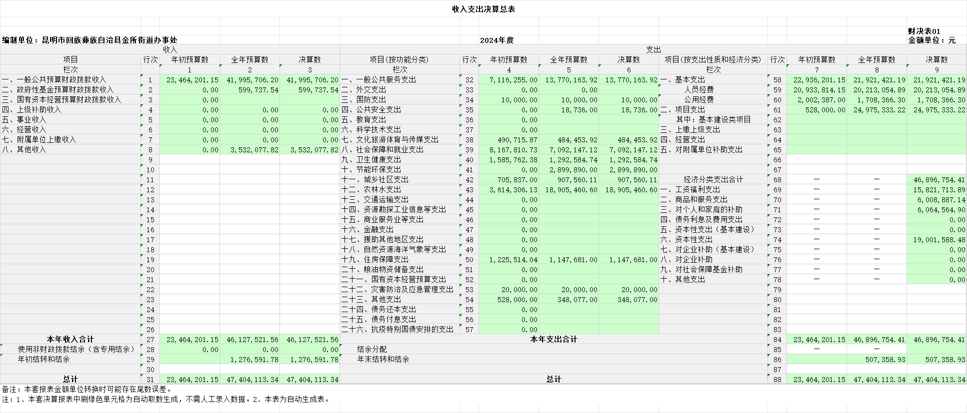
Task: Select the 注：1 footnote about green cells
Action: pos(166,399)
